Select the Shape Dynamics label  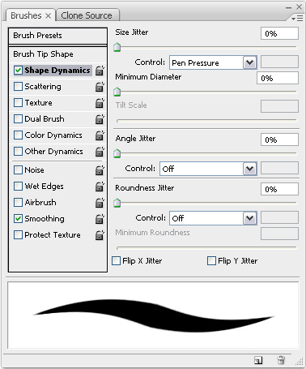coord(57,71)
